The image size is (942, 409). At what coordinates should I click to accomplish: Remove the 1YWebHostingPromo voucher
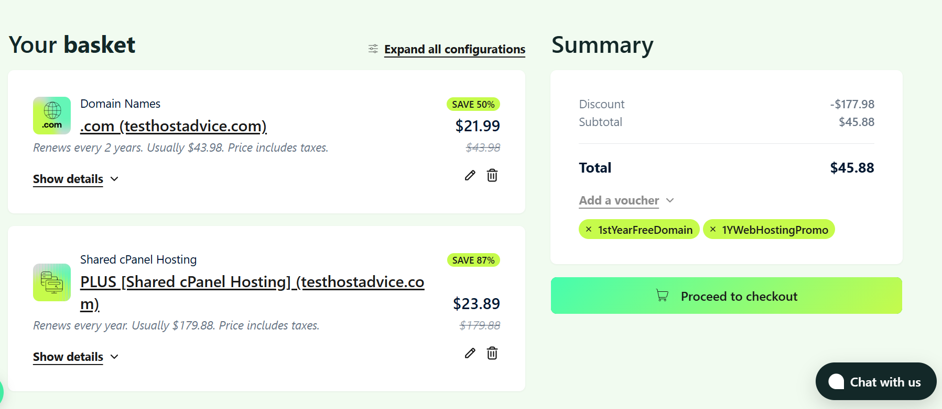pos(713,229)
